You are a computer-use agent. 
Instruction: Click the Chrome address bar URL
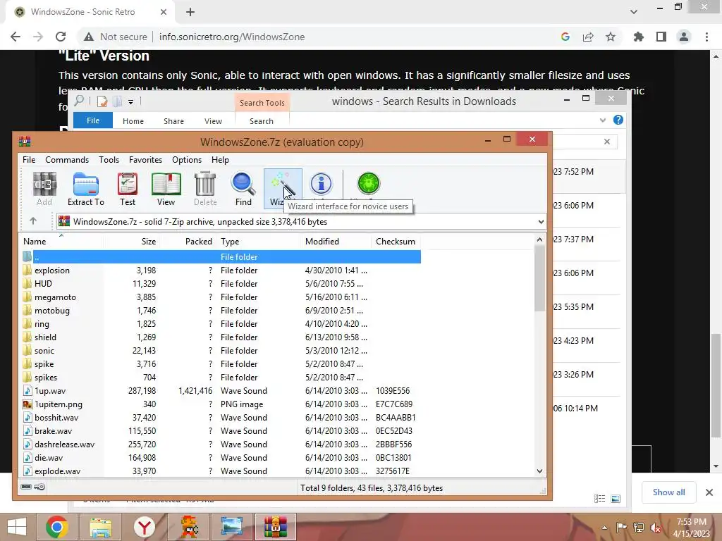click(232, 37)
